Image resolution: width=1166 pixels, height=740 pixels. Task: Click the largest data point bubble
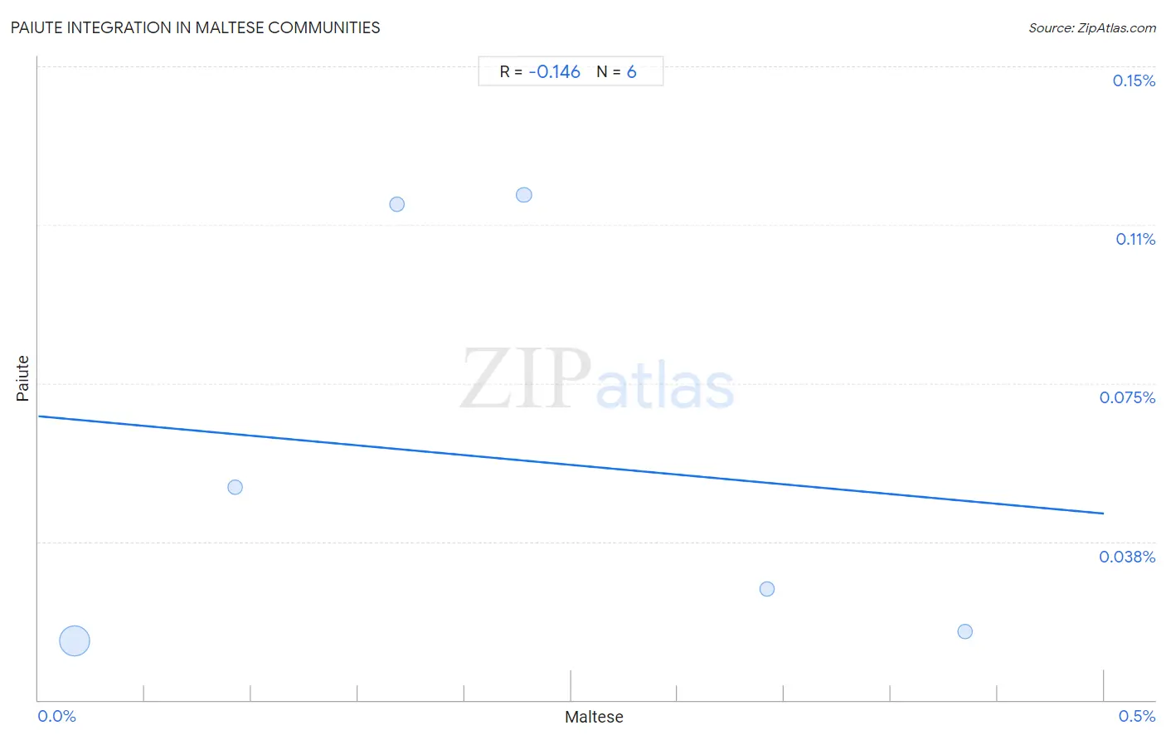[x=75, y=640]
